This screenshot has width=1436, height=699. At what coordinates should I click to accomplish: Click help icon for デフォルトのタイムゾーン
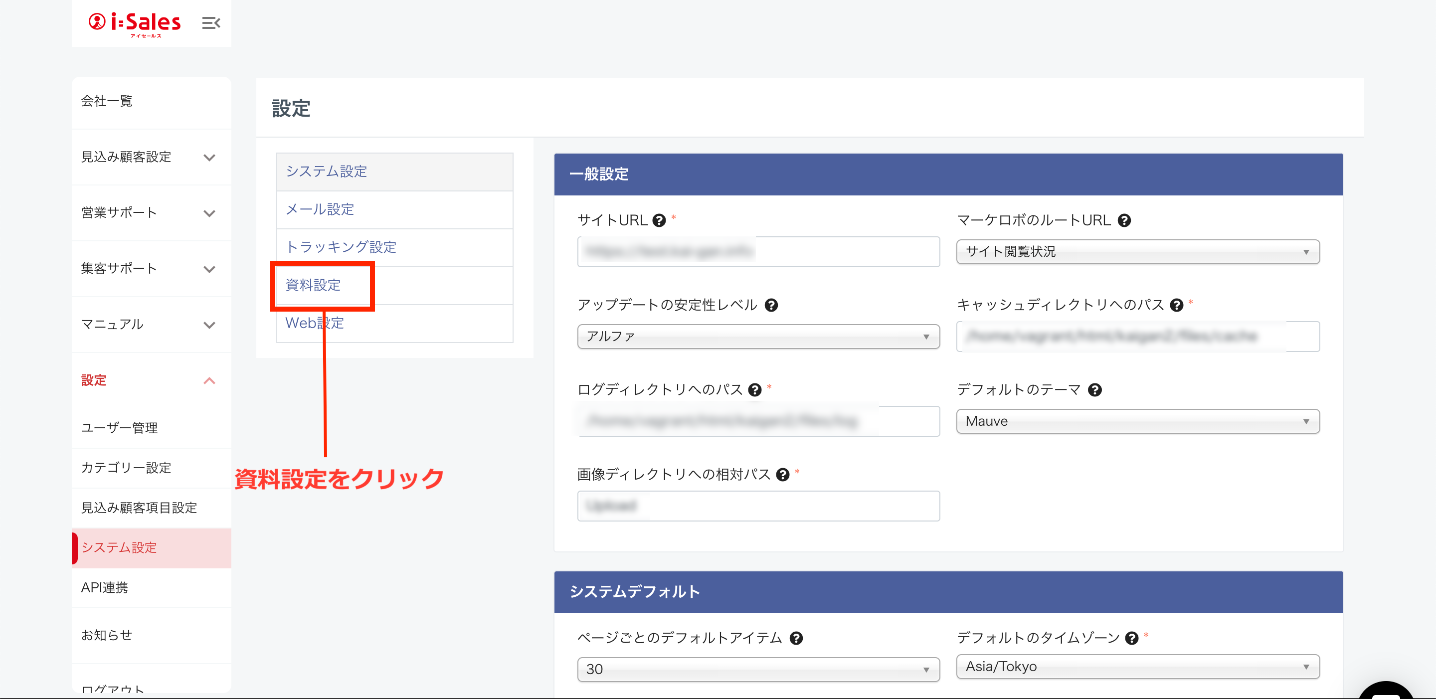[1131, 638]
